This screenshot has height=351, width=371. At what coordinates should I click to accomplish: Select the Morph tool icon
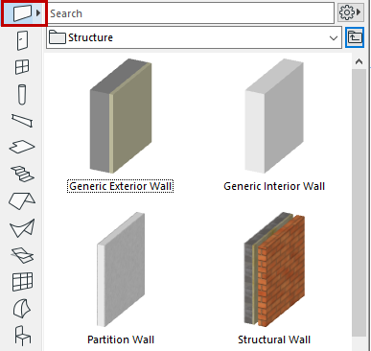(x=22, y=309)
